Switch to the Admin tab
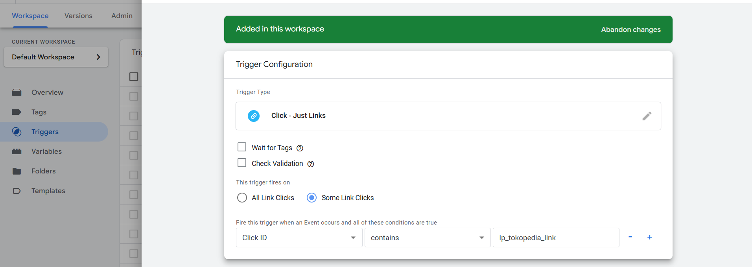The height and width of the screenshot is (267, 752). (x=122, y=16)
